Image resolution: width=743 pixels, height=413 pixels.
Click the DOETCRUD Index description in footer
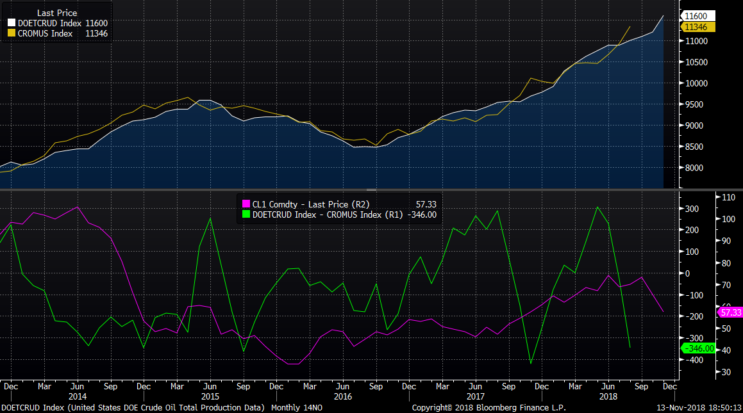[x=133, y=407]
